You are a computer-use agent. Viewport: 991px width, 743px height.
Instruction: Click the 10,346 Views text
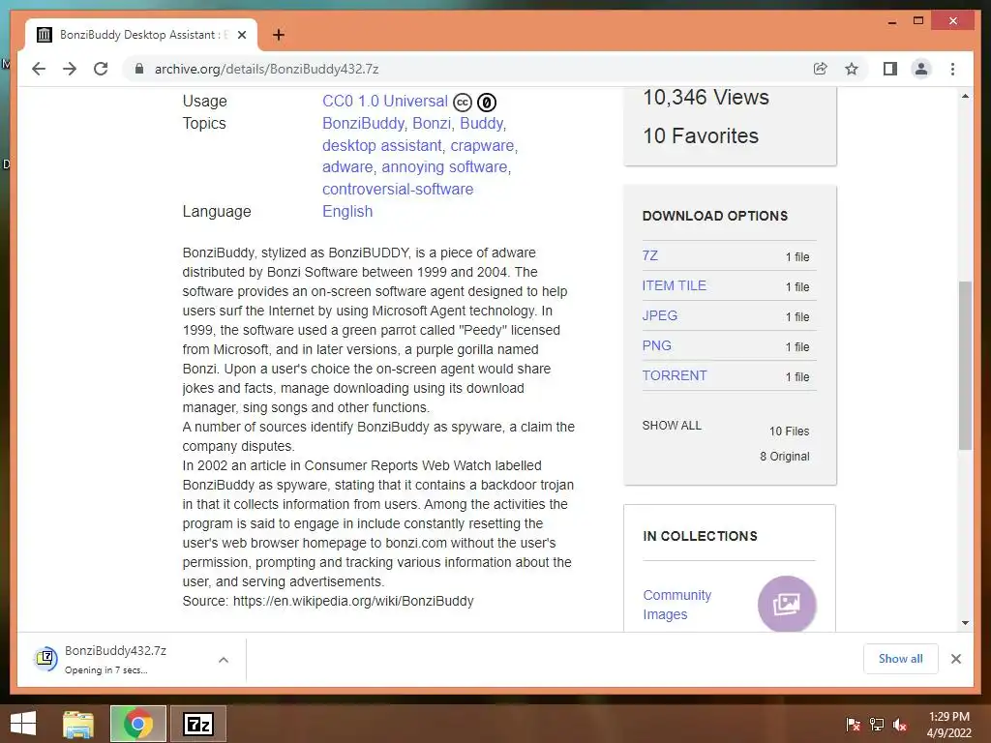click(706, 98)
